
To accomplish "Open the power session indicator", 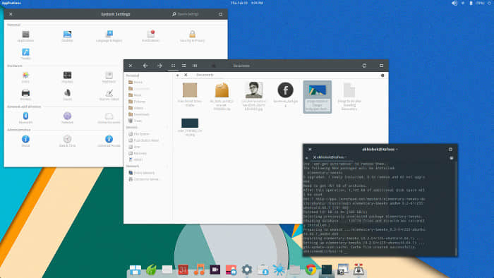I will click(x=489, y=3).
